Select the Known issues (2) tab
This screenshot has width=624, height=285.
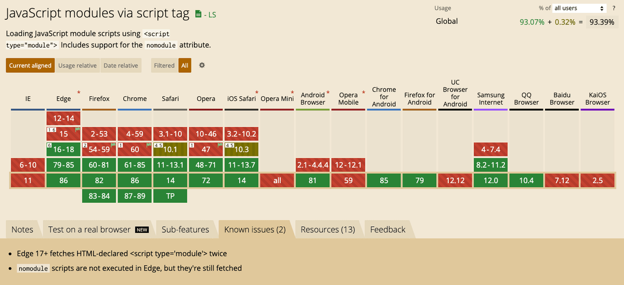click(x=255, y=229)
